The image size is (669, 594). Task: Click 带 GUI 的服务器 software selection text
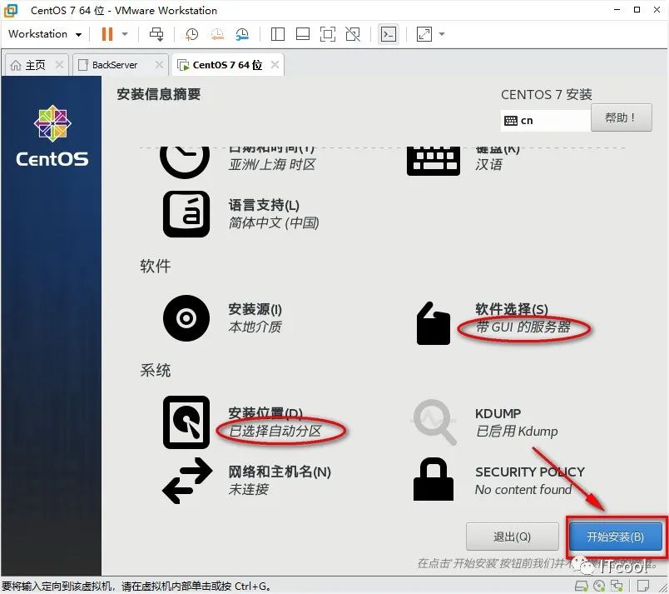(x=523, y=327)
